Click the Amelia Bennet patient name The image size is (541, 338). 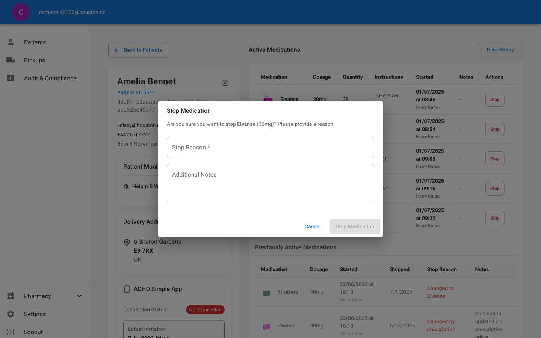tap(147, 81)
